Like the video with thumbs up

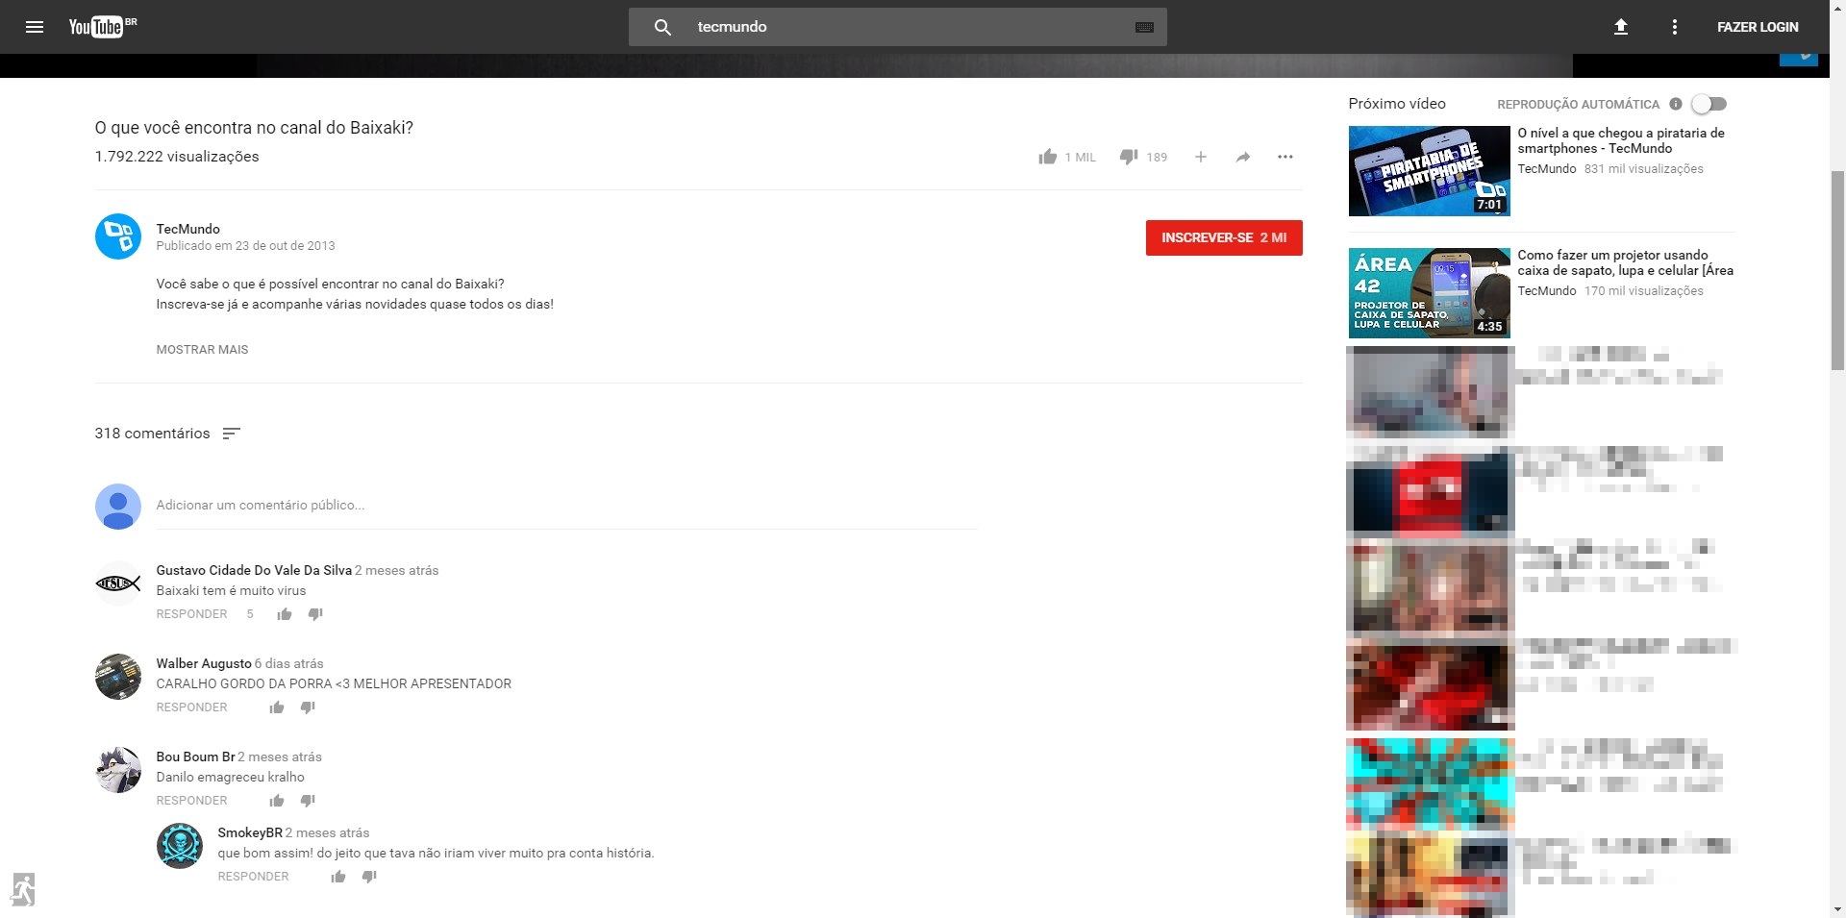pos(1048,157)
